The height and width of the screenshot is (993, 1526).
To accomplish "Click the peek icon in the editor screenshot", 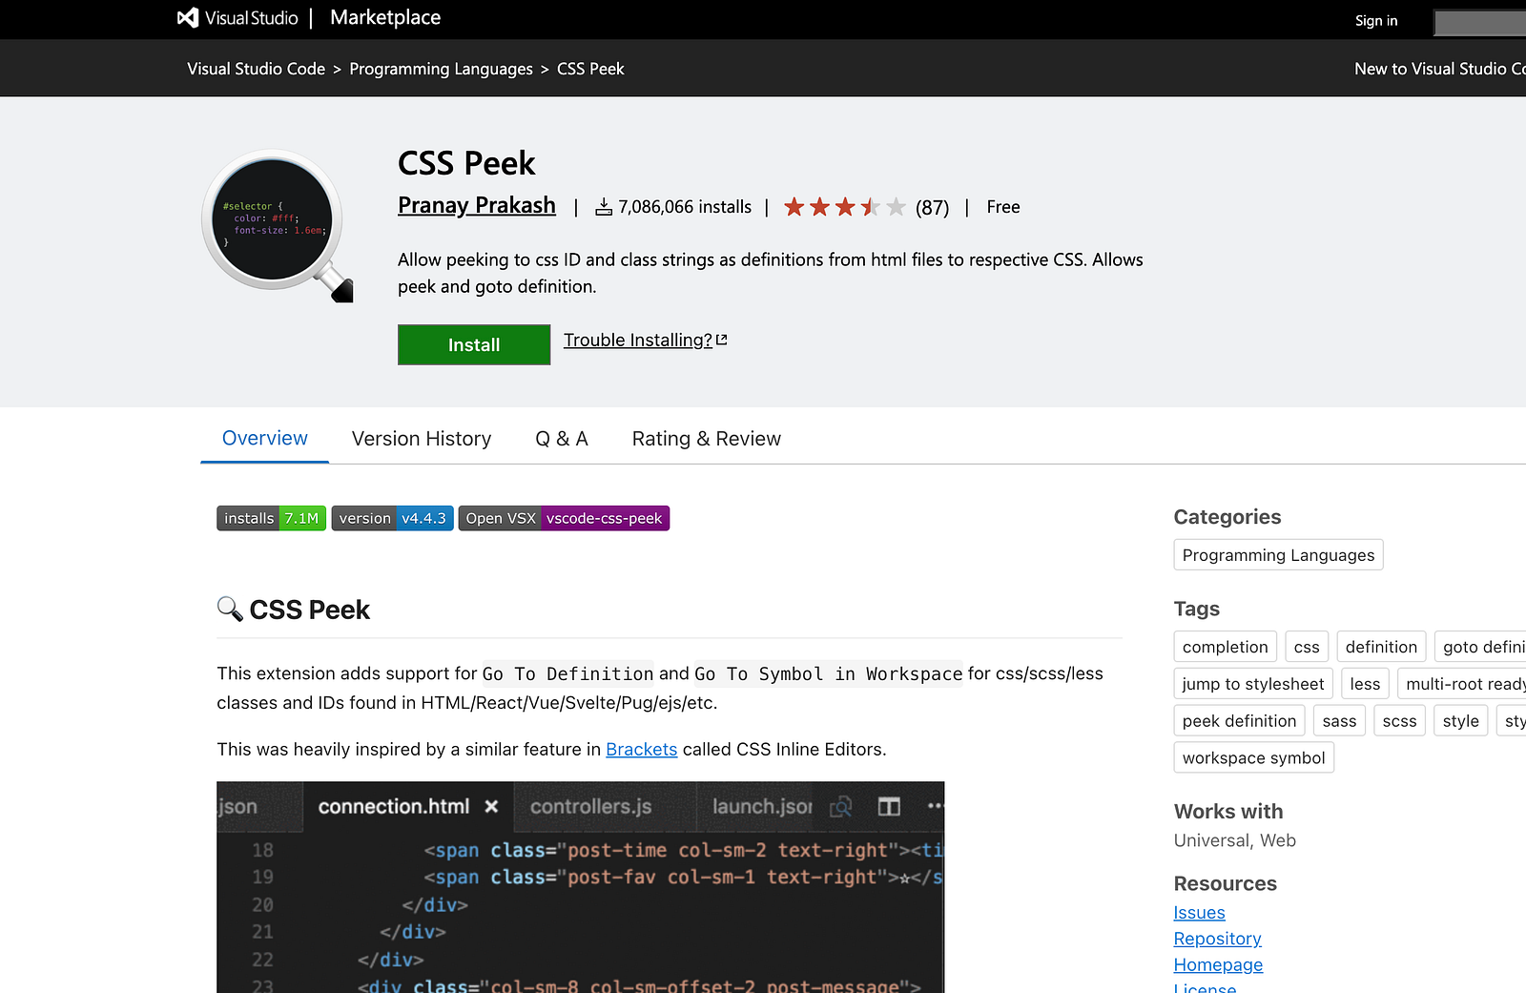I will 840,807.
